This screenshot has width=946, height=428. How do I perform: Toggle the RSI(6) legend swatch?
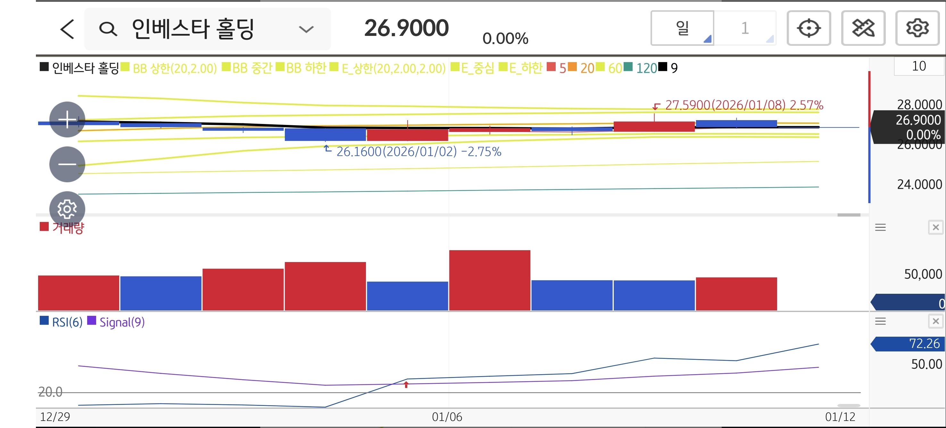click(x=45, y=321)
